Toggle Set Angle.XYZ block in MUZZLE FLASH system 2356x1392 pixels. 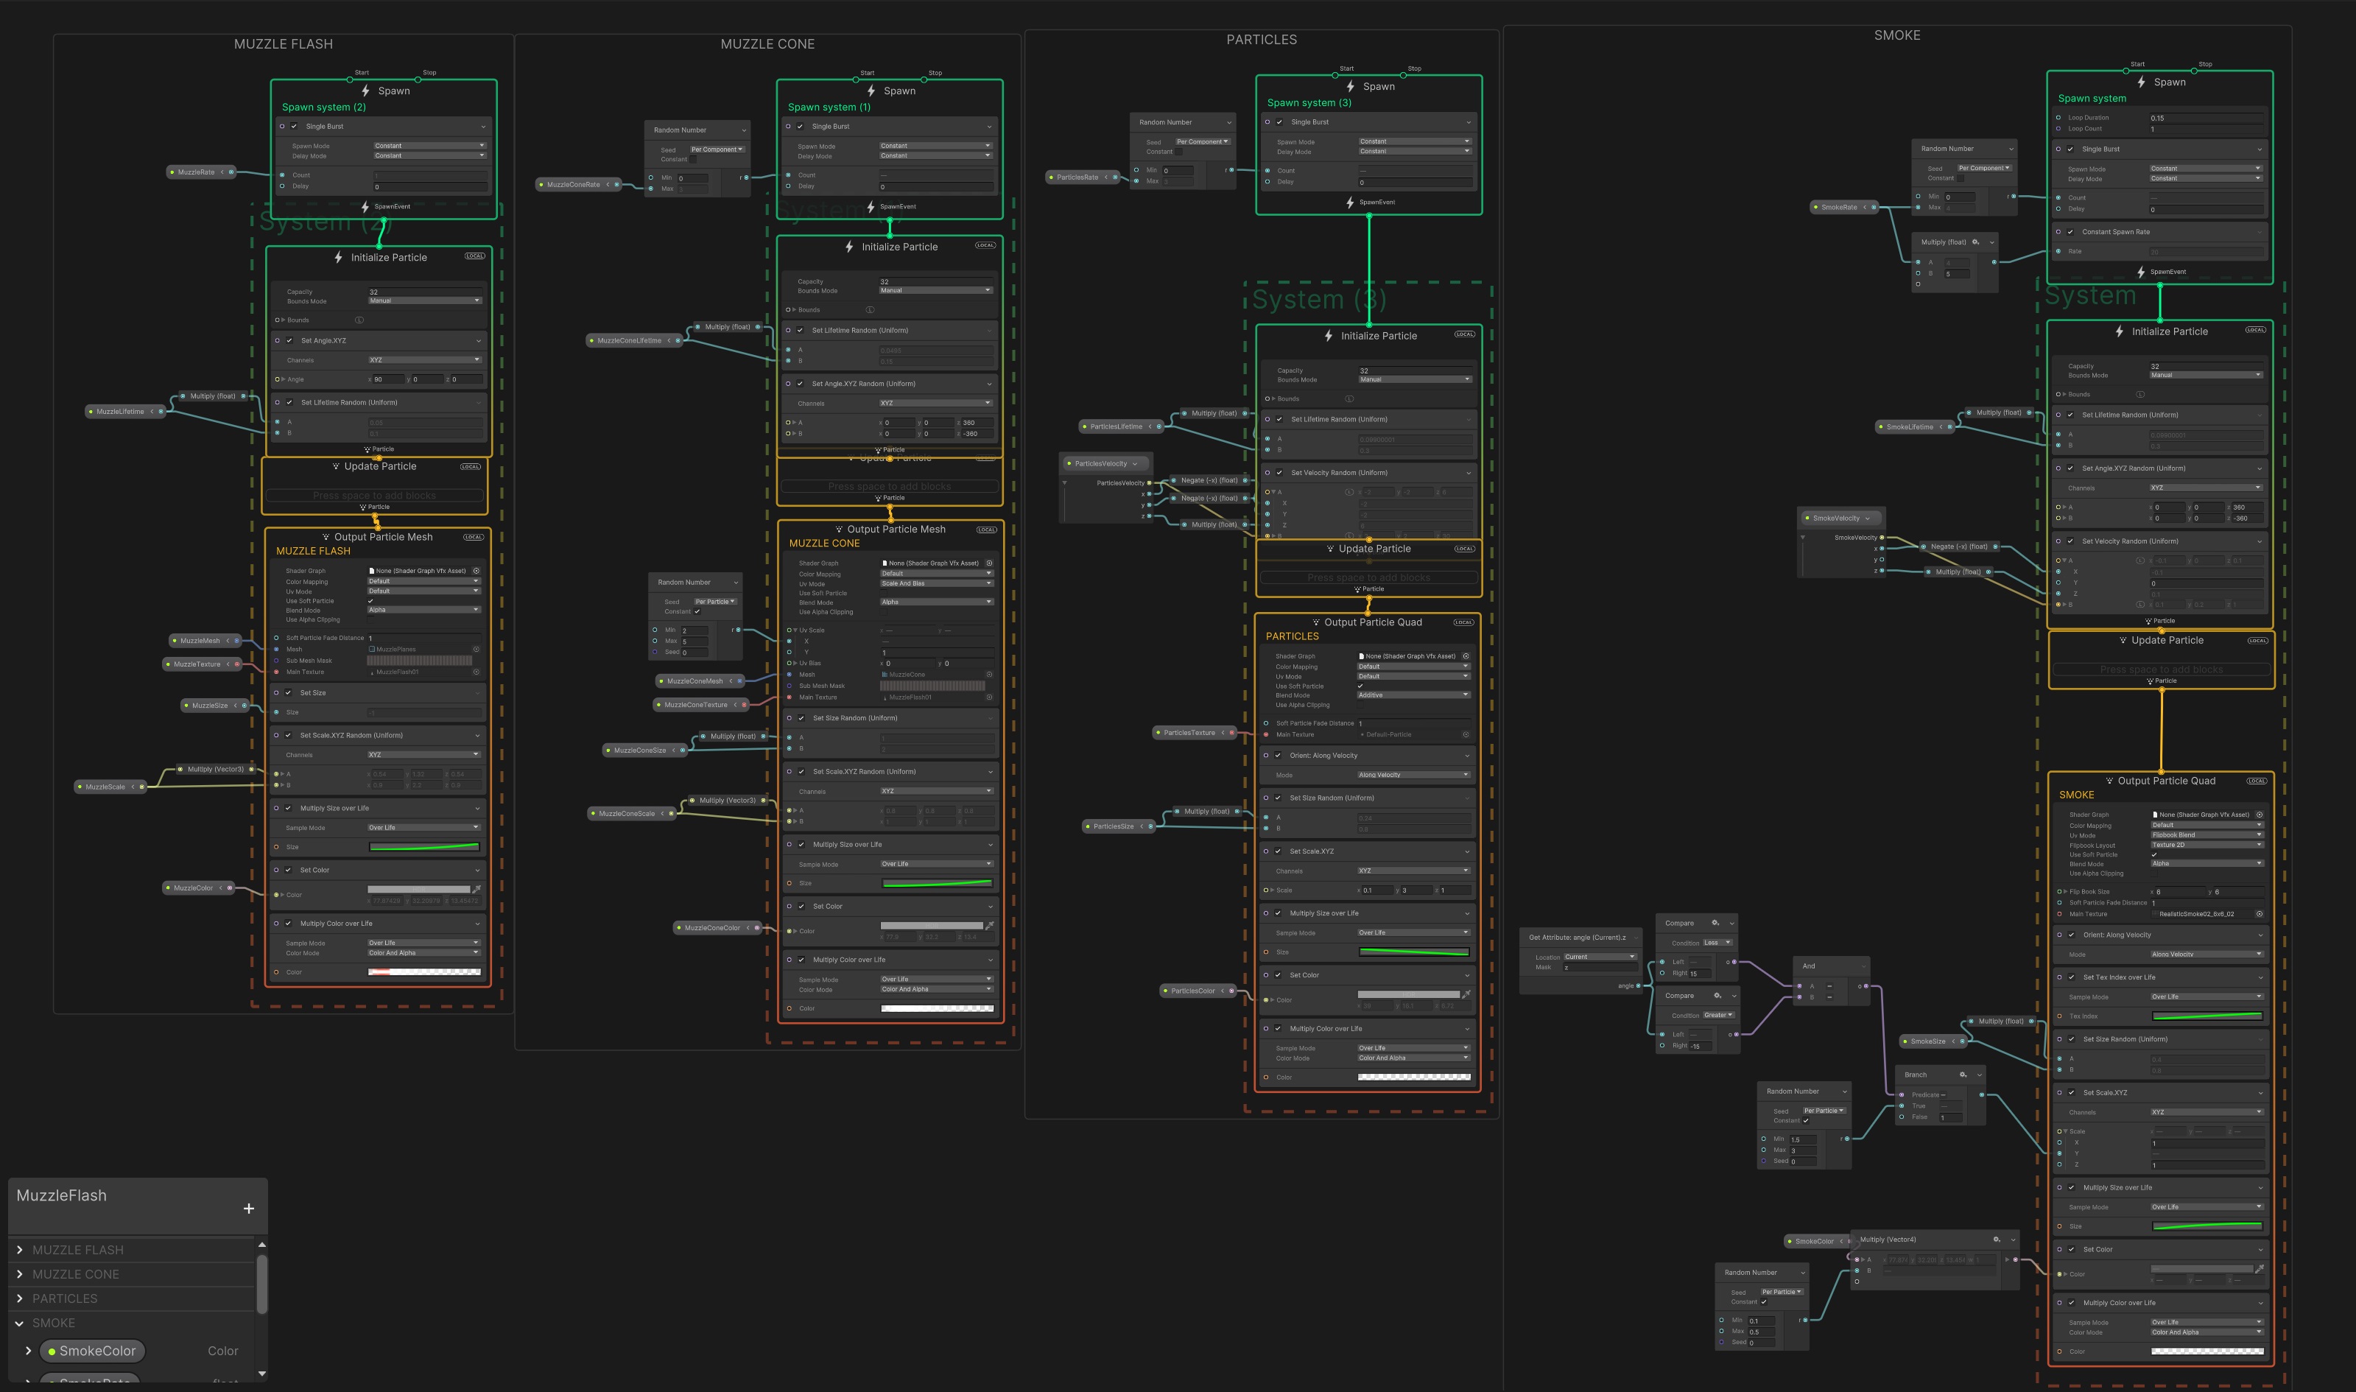pos(289,340)
